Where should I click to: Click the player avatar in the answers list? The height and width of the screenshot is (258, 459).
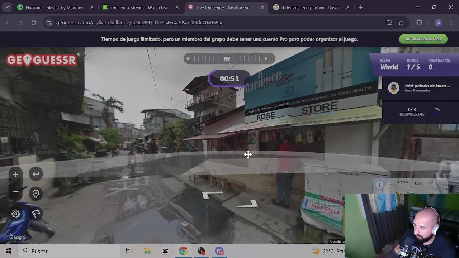(x=394, y=88)
